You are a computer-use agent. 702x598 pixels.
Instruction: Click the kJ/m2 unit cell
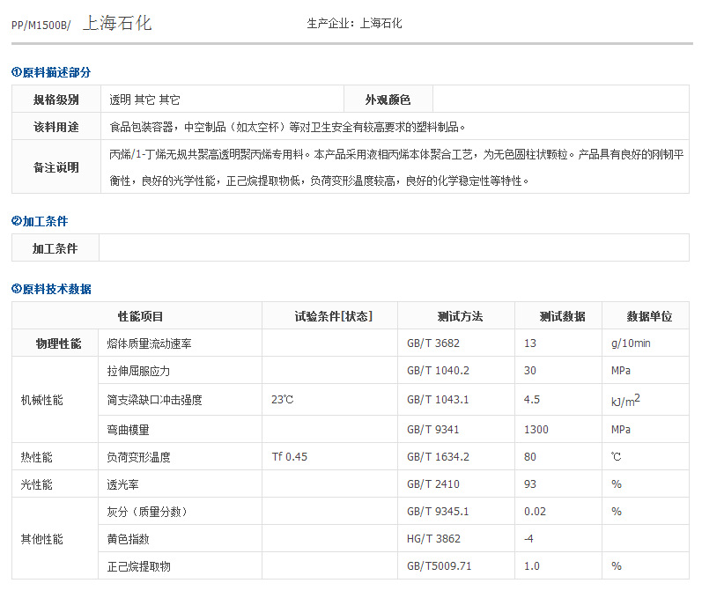pyautogui.click(x=646, y=400)
